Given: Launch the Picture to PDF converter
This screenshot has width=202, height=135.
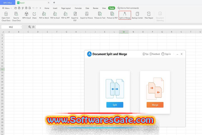Looking at the screenshot, I should coord(112,15).
